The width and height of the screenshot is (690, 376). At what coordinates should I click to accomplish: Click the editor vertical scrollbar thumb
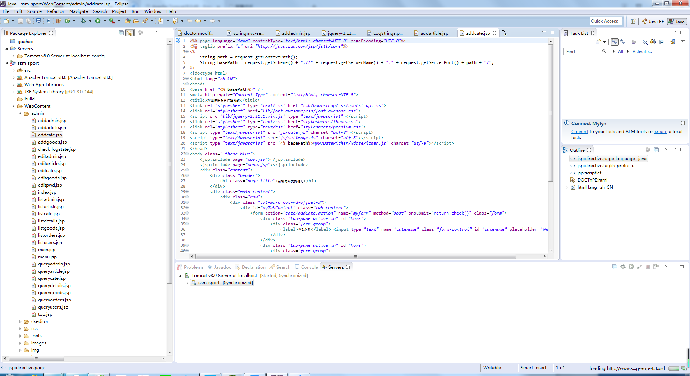click(551, 113)
